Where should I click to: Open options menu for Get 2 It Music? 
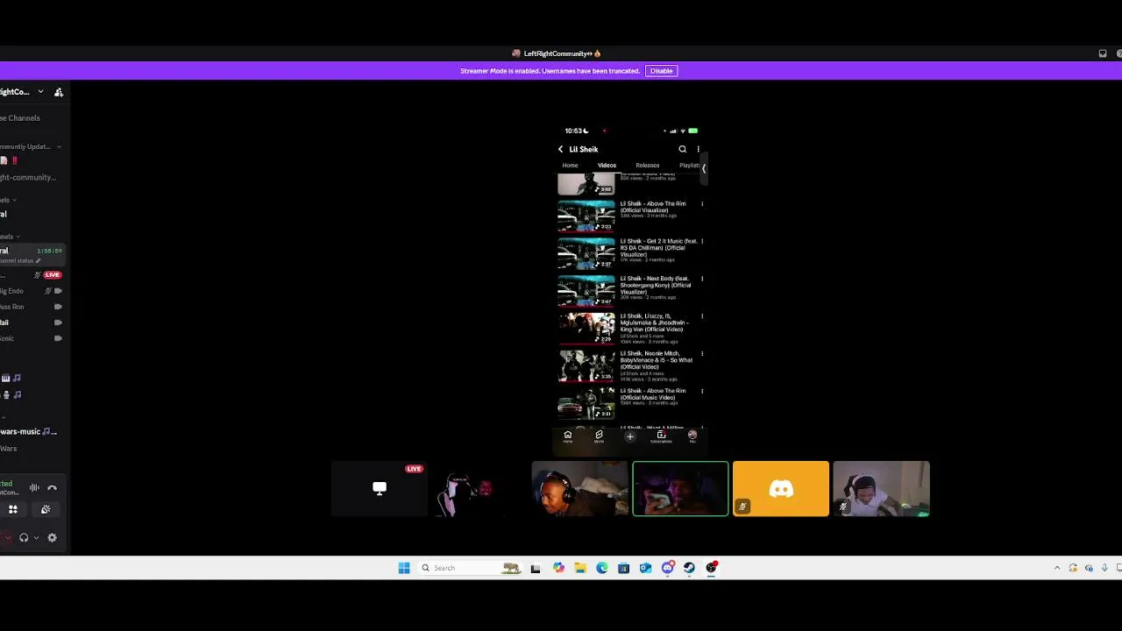coord(702,242)
